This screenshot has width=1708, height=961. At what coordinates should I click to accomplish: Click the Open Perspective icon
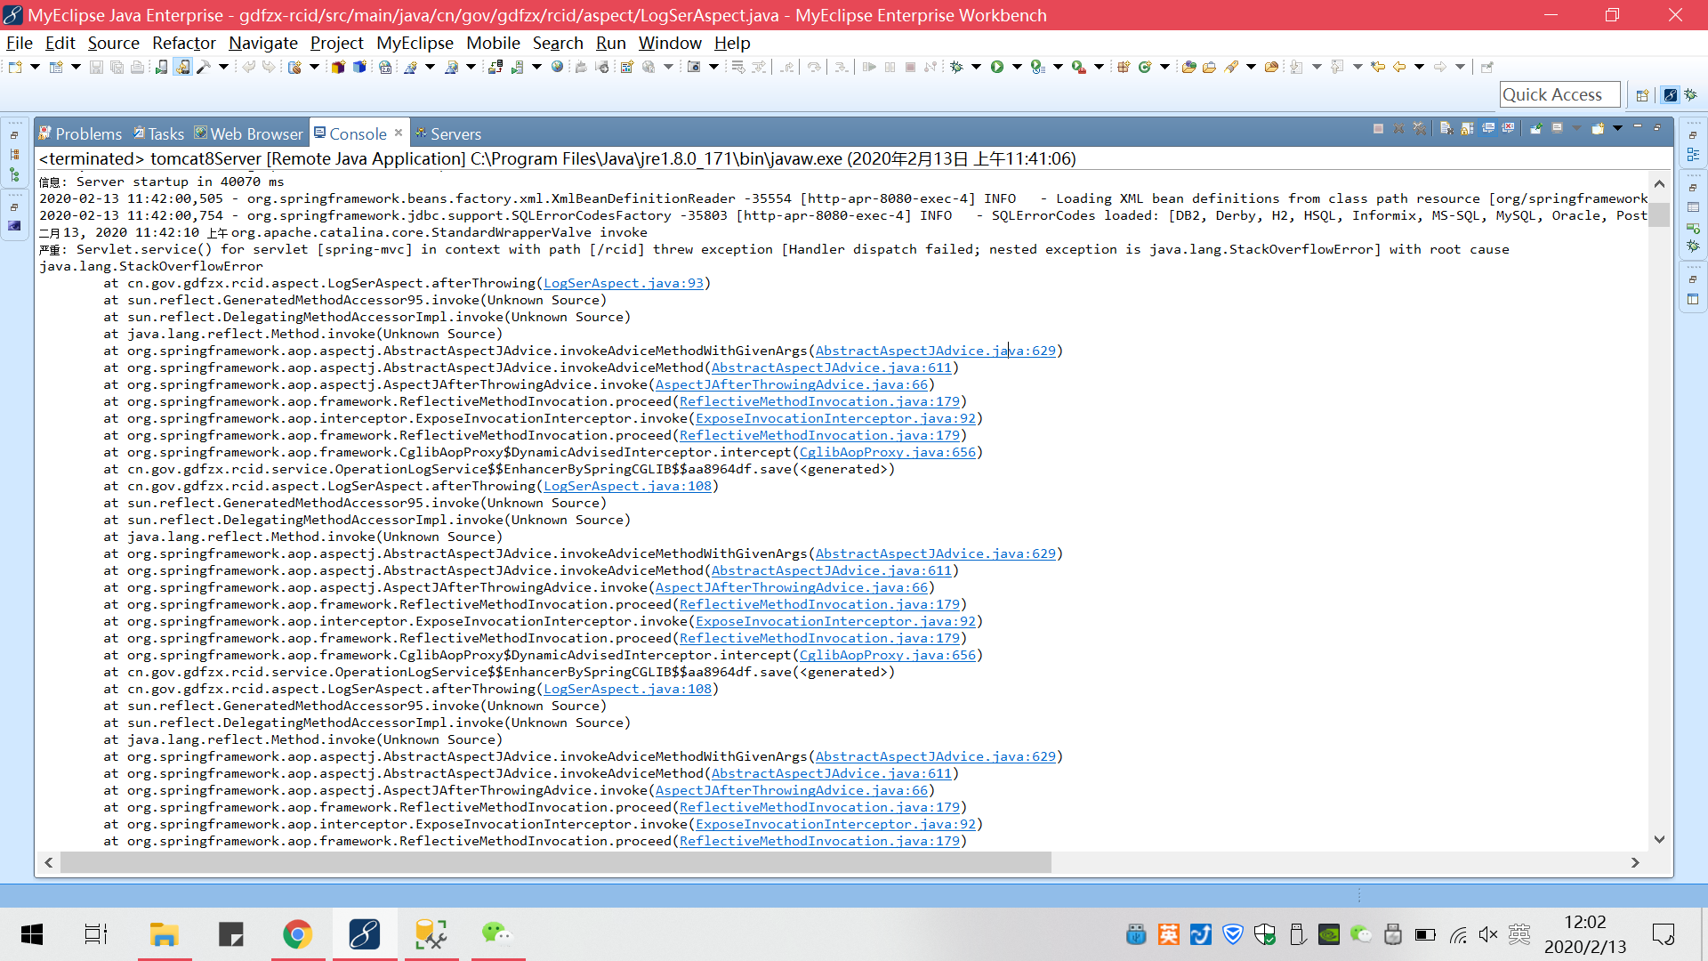pyautogui.click(x=1643, y=95)
